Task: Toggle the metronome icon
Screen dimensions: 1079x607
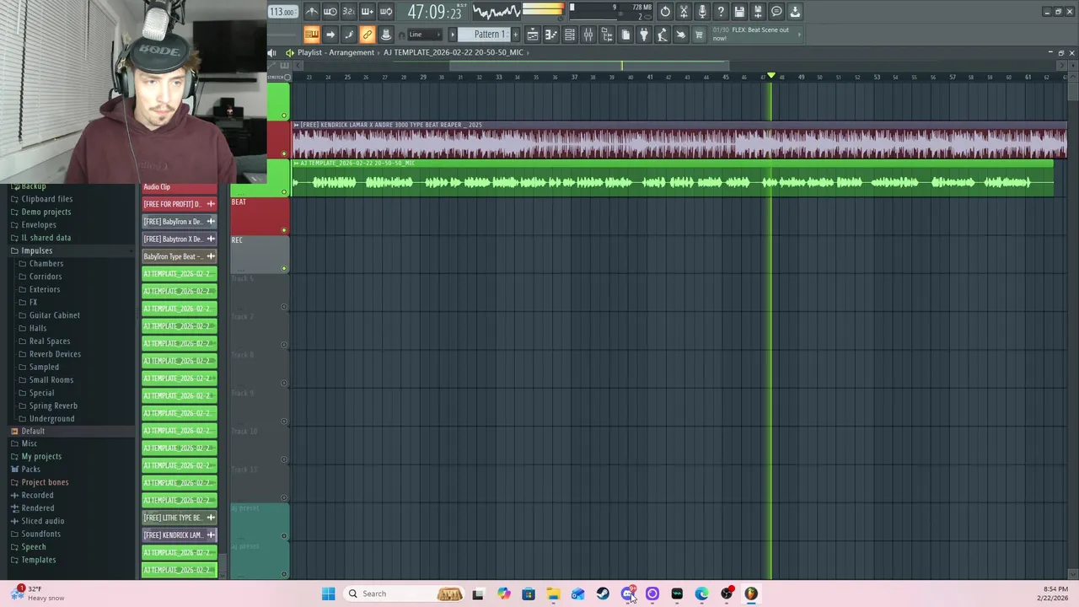Action: click(312, 12)
